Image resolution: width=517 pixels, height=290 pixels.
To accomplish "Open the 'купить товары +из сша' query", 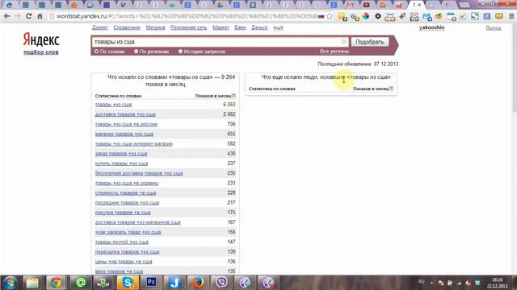I will (x=121, y=164).
